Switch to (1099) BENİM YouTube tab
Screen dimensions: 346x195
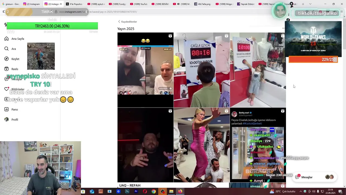(160, 4)
